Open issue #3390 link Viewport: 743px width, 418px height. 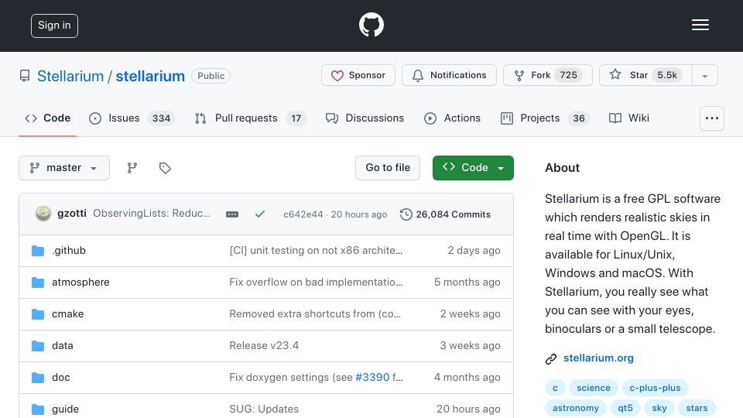point(372,377)
